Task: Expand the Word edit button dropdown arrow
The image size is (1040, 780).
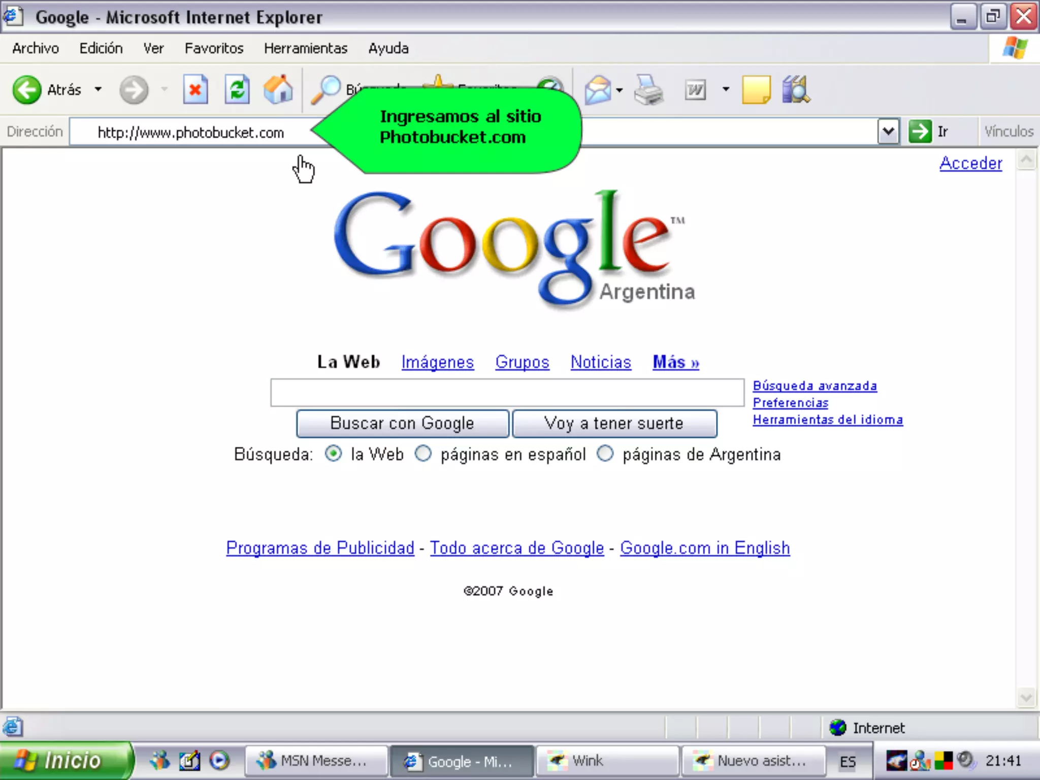Action: (726, 89)
